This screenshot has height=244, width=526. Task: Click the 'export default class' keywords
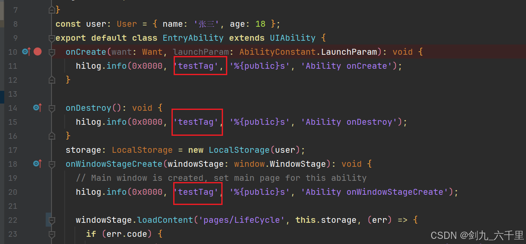[x=106, y=38]
